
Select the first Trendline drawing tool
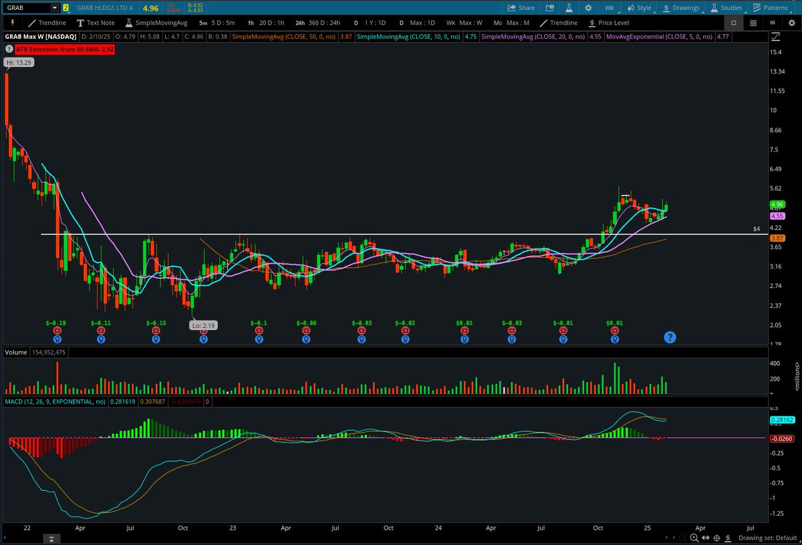pos(47,23)
